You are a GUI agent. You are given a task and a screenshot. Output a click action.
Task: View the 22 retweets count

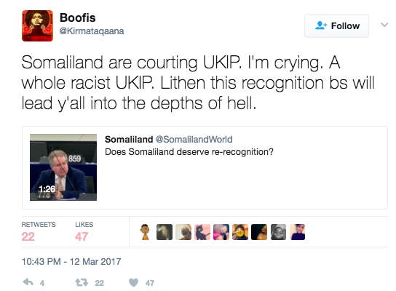point(28,236)
